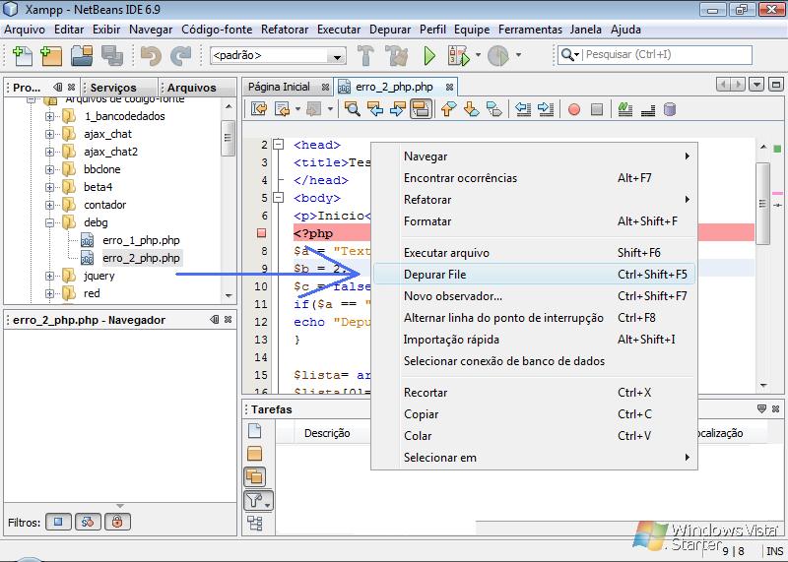788x562 pixels.
Task: Toggle second Navegador filter button
Action: 88,522
